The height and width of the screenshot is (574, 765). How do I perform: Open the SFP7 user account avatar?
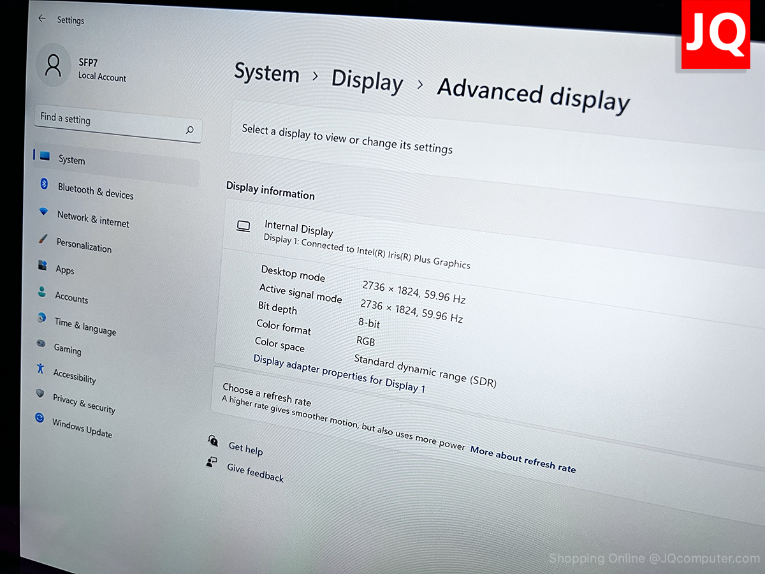pyautogui.click(x=54, y=64)
